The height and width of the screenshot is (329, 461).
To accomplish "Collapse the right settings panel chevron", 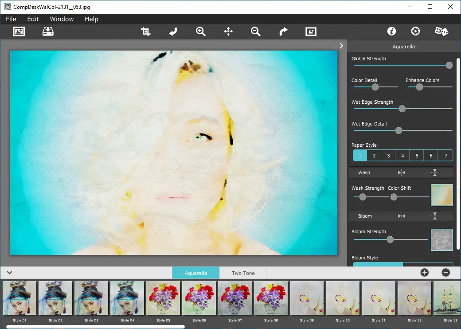I will coord(341,46).
